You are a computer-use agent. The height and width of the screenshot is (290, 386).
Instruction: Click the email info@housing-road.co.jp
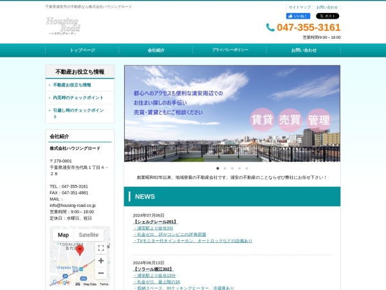pos(73,206)
